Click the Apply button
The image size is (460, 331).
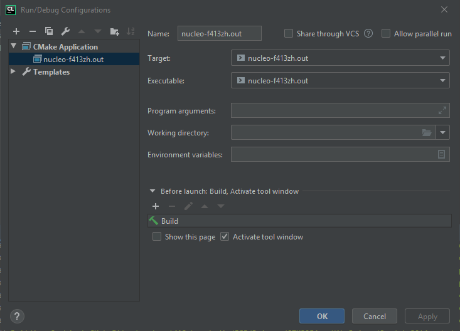click(x=427, y=316)
